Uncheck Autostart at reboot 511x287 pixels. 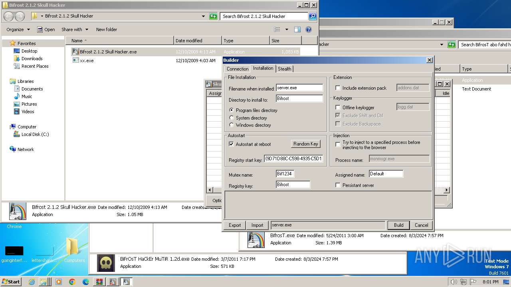click(x=231, y=144)
